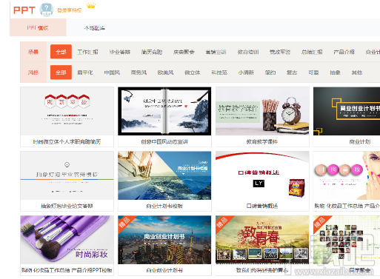
Task: Select the 其他 style option
Action: (x=357, y=73)
